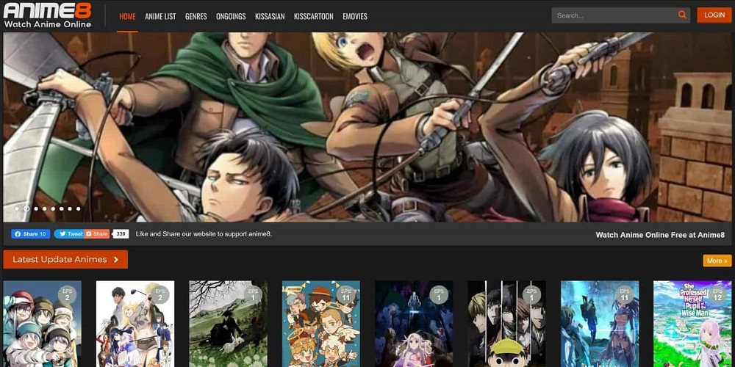Viewport: 735px width, 367px height.
Task: Jump to the third carousel slide dot
Action: click(36, 208)
